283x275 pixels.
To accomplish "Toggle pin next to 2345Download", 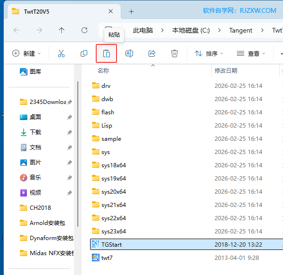I will click(x=70, y=102).
